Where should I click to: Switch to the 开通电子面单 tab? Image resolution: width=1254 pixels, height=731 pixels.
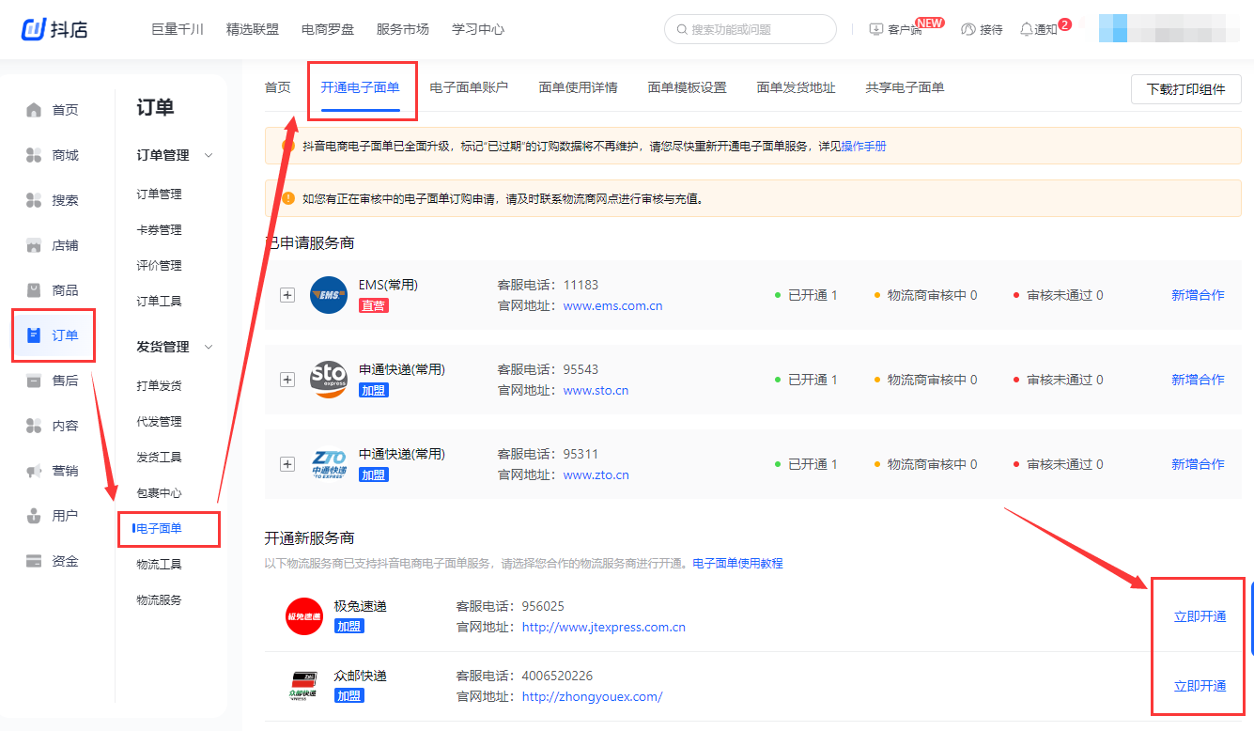[361, 87]
